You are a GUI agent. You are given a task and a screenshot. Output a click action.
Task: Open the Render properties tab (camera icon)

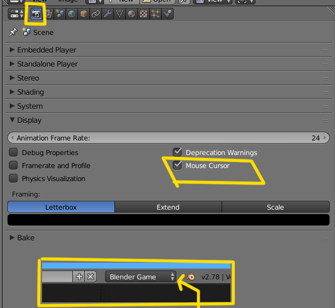tap(36, 14)
